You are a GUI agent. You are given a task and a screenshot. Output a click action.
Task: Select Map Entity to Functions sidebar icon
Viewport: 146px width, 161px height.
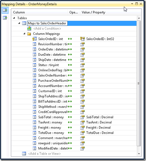5,18
